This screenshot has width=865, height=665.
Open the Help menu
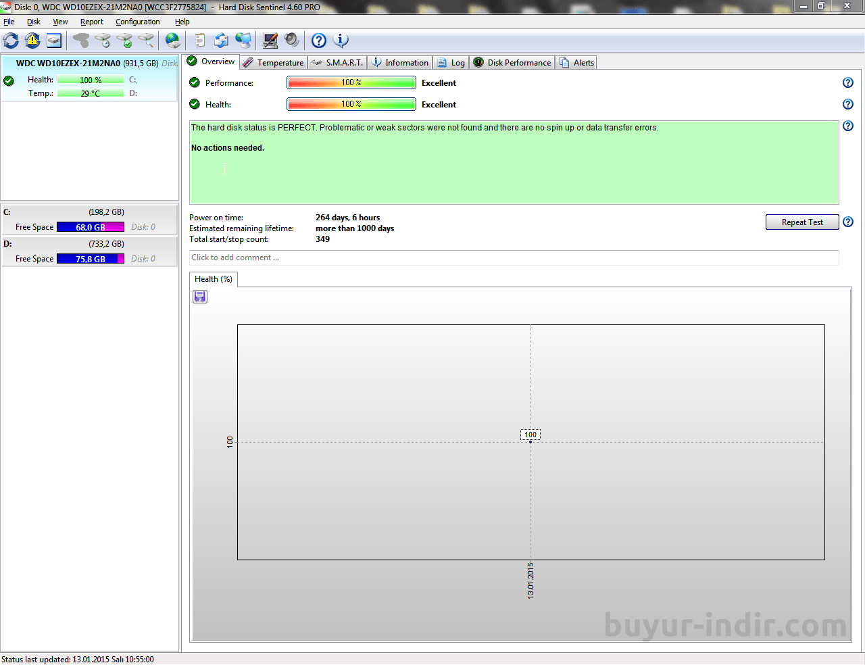[182, 22]
